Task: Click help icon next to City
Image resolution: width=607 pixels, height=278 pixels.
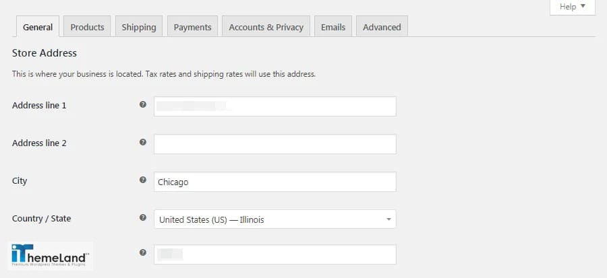Action: [143, 180]
